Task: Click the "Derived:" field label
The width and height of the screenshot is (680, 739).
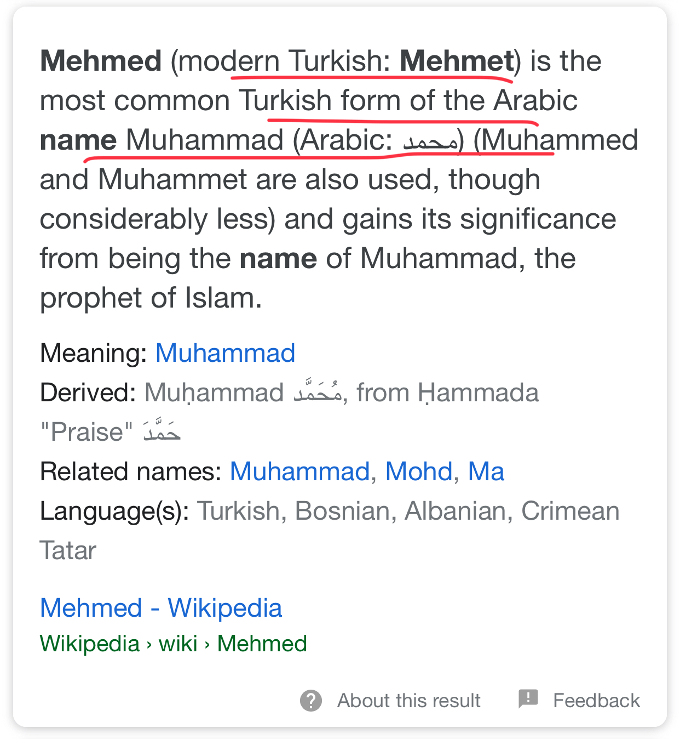Action: pos(88,393)
